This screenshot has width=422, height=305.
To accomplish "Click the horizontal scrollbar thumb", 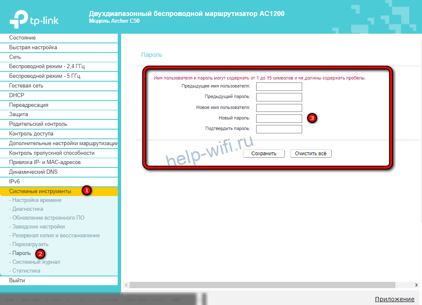I will [262, 285].
